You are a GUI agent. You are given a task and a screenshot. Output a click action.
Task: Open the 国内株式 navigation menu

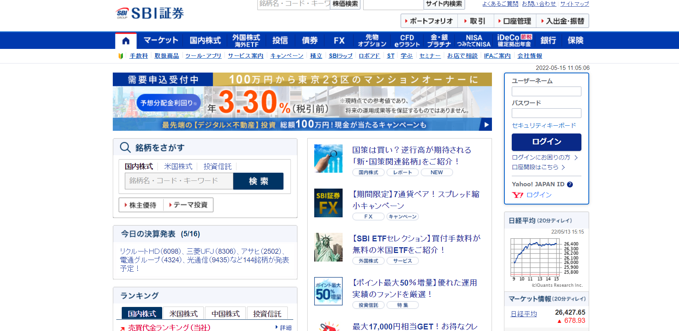[x=205, y=40]
